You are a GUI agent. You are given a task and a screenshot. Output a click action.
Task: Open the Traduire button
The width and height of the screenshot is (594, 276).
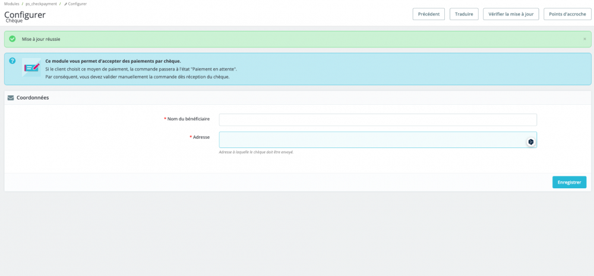click(464, 14)
